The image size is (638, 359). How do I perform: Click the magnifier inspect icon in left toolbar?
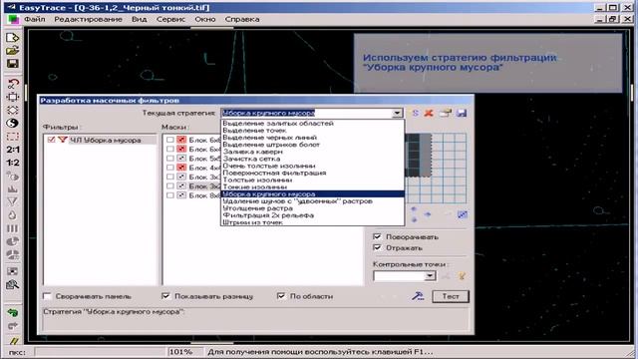[13, 285]
